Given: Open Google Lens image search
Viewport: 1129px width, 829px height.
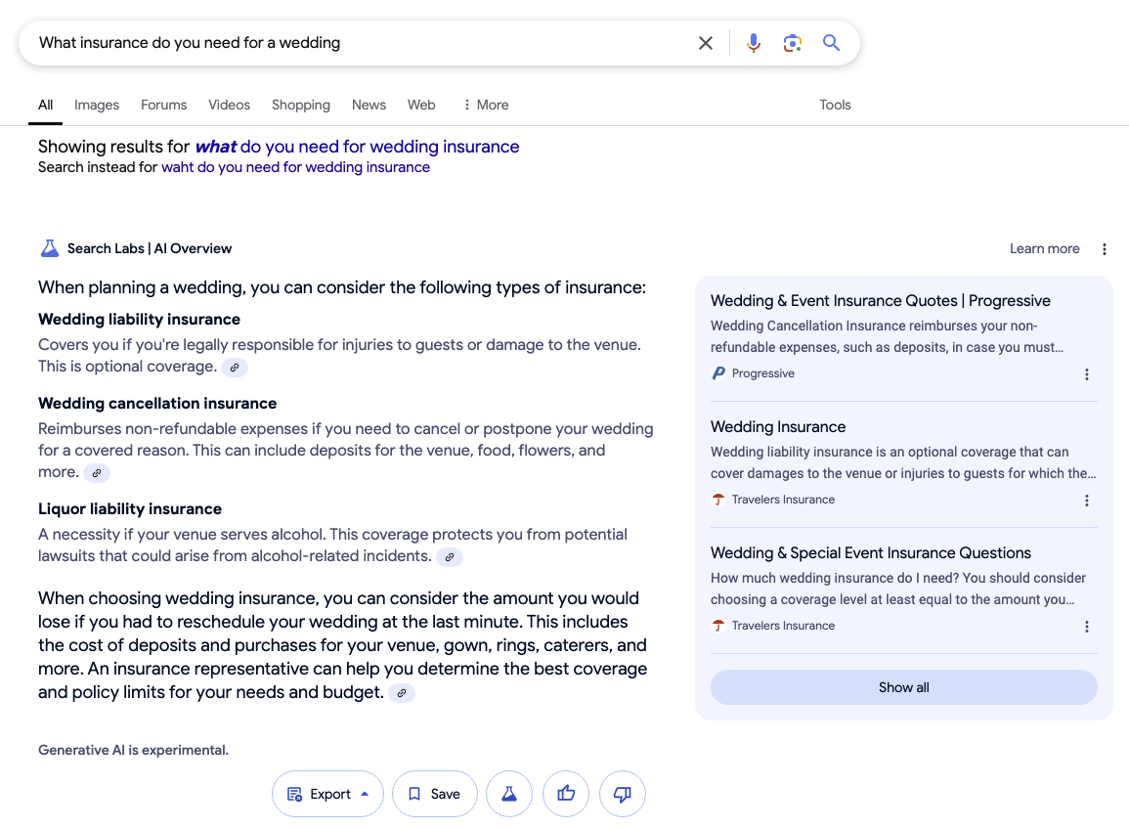Looking at the screenshot, I should (x=792, y=42).
